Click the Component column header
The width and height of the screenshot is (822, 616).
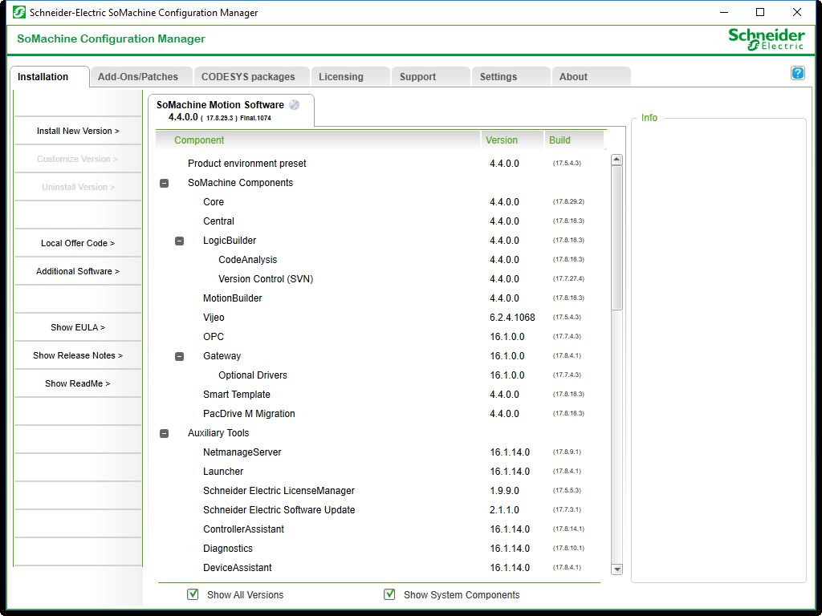(318, 140)
